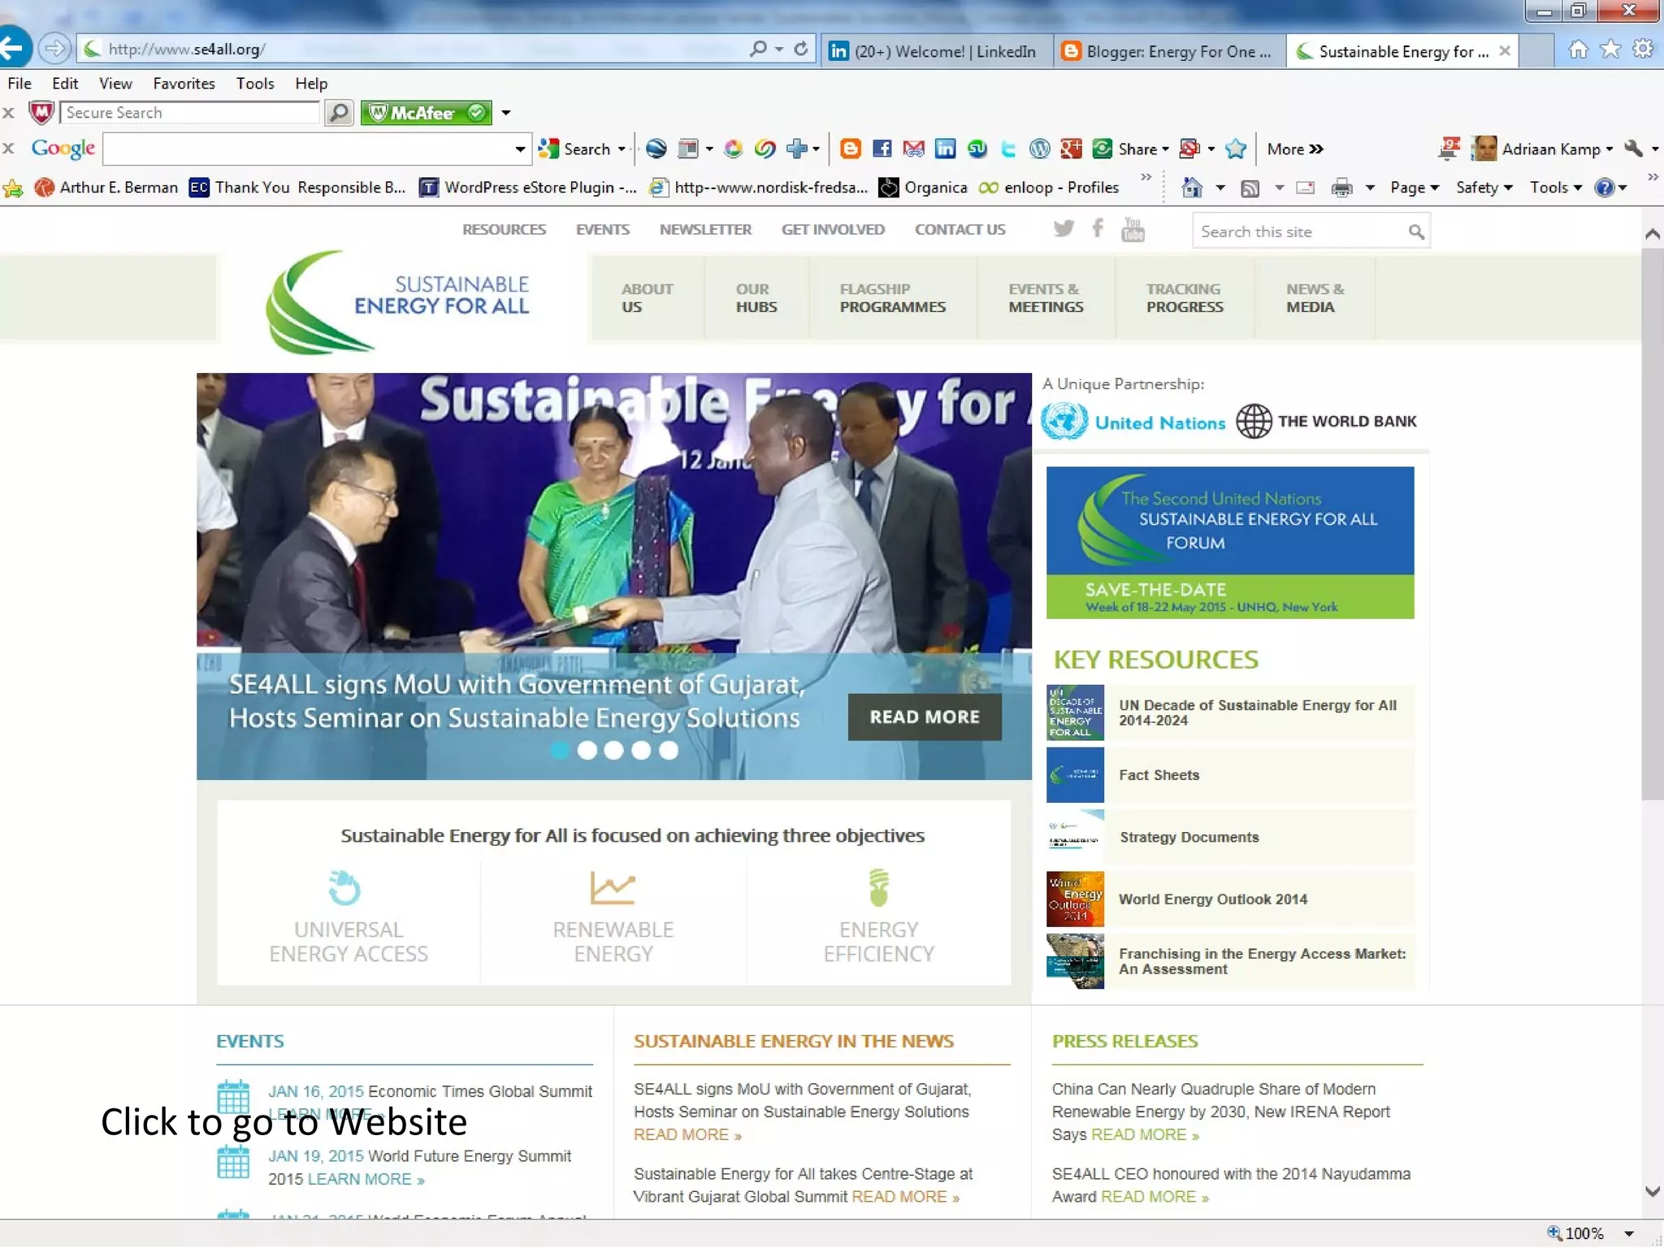
Task: Click the page vertical scrollbar thumb
Action: tap(1652, 524)
